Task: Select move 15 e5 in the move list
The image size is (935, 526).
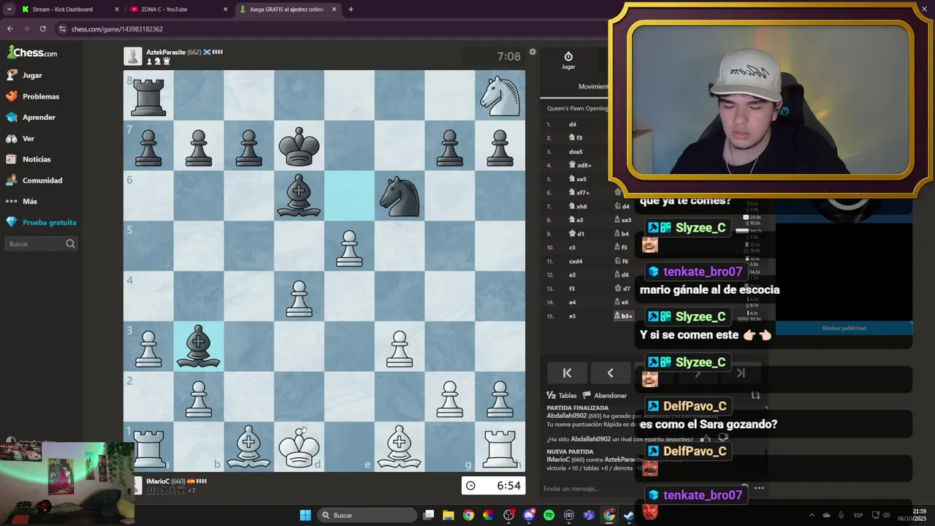Action: [x=573, y=316]
